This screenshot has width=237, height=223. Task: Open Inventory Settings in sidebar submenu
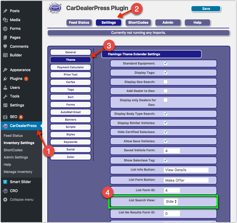point(19,143)
